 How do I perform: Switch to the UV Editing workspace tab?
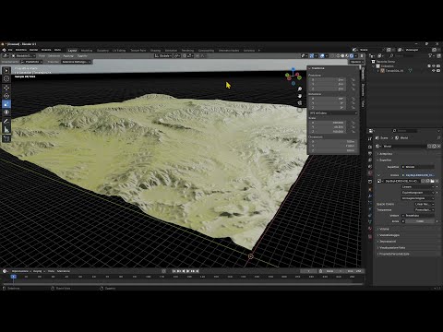pos(119,51)
